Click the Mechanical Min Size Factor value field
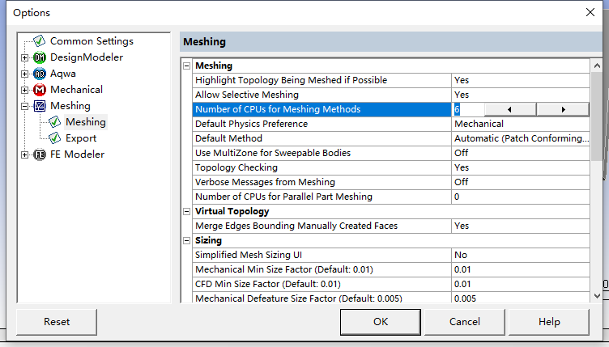 (x=521, y=269)
